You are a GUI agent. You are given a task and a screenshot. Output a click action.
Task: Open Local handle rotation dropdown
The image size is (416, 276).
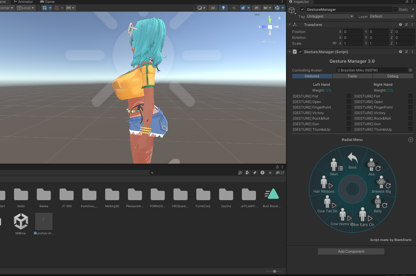(26, 8)
